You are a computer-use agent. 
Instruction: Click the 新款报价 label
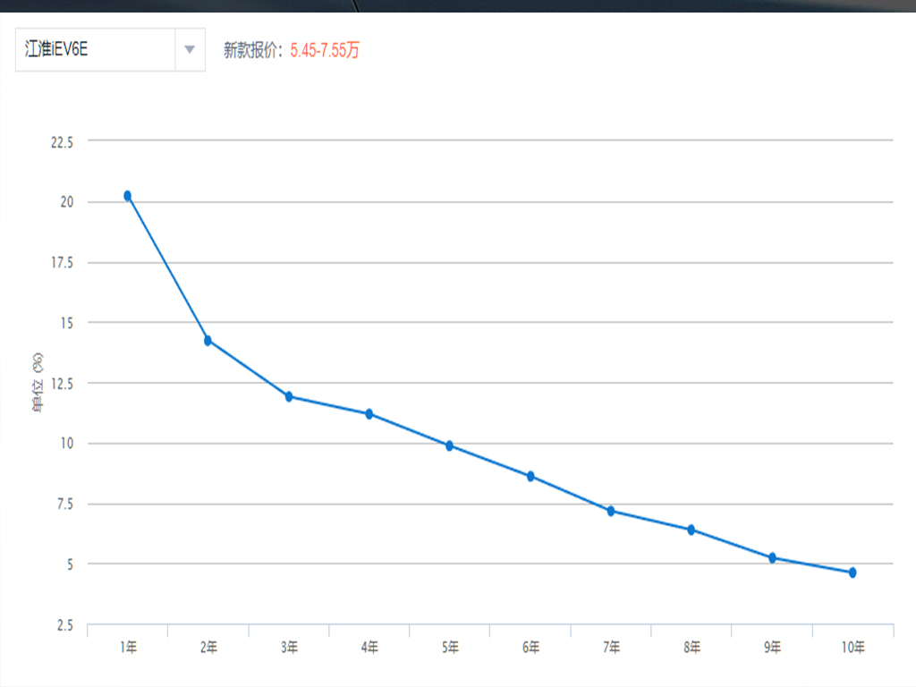pos(253,50)
